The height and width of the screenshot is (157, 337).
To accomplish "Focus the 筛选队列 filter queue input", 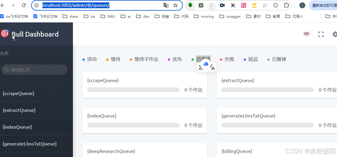I will [34, 70].
